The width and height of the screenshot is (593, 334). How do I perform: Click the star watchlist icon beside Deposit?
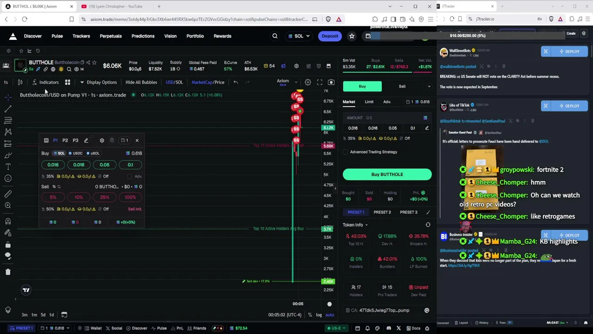pos(352,36)
